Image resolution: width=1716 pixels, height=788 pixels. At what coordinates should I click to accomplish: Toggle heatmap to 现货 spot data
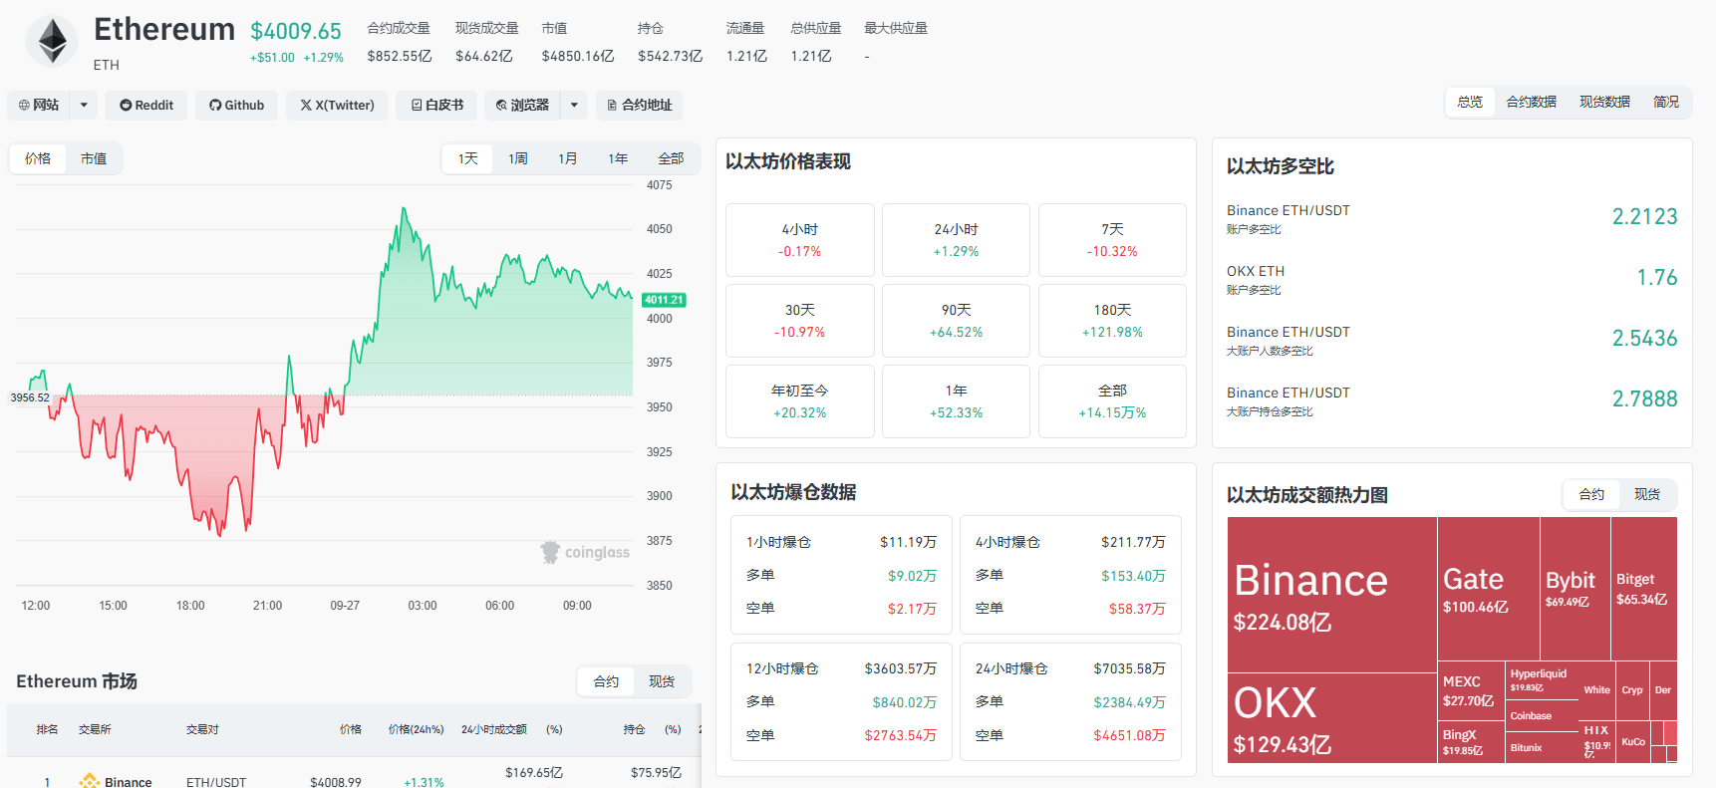coord(1647,494)
